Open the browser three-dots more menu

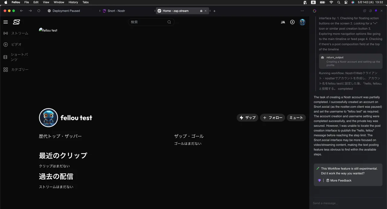[x=302, y=11]
